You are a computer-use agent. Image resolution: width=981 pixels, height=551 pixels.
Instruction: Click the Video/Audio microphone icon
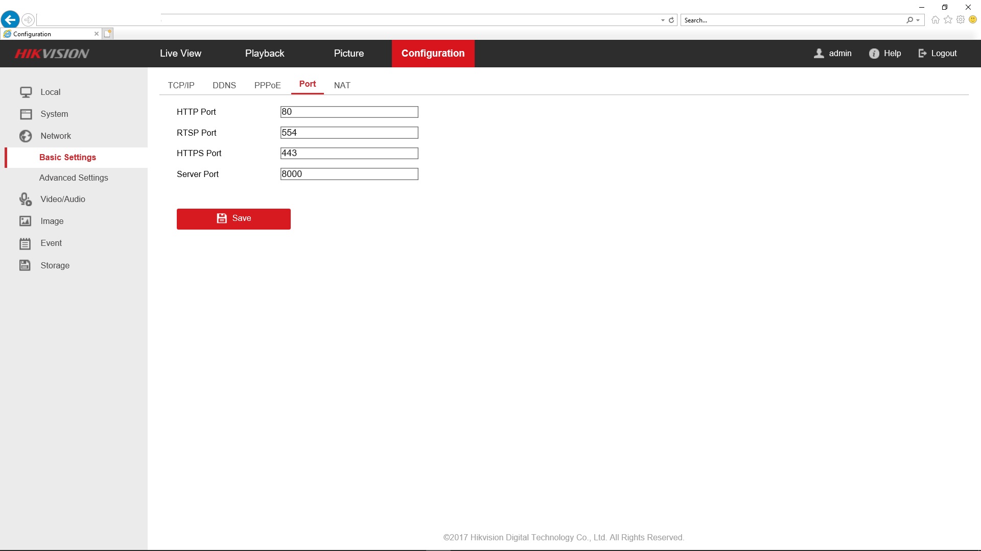pyautogui.click(x=26, y=199)
